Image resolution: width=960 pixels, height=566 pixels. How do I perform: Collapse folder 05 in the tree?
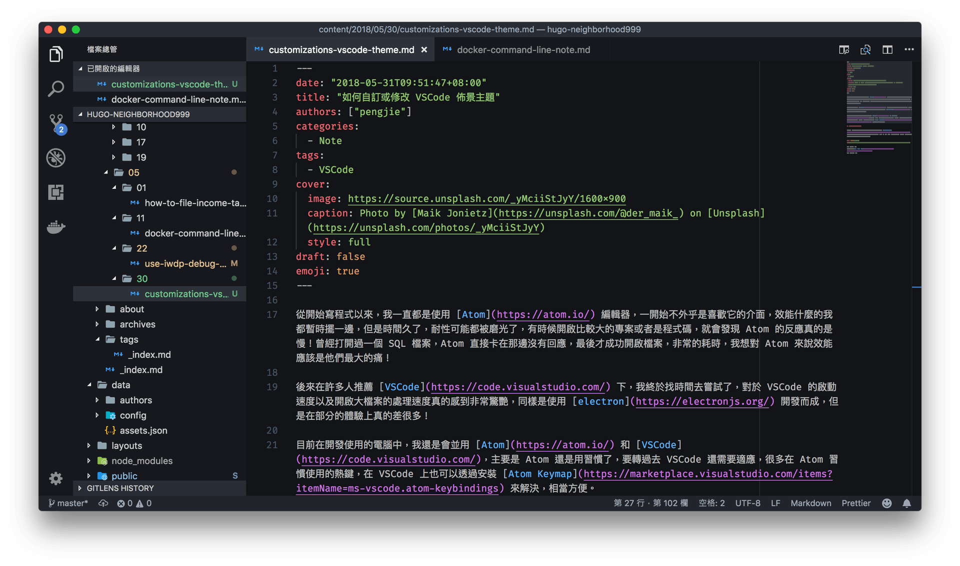159,172
